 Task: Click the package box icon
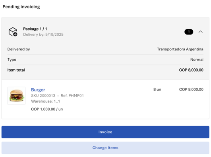coord(13,32)
